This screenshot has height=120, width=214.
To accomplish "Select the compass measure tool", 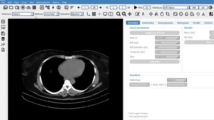I will (x=143, y=14).
